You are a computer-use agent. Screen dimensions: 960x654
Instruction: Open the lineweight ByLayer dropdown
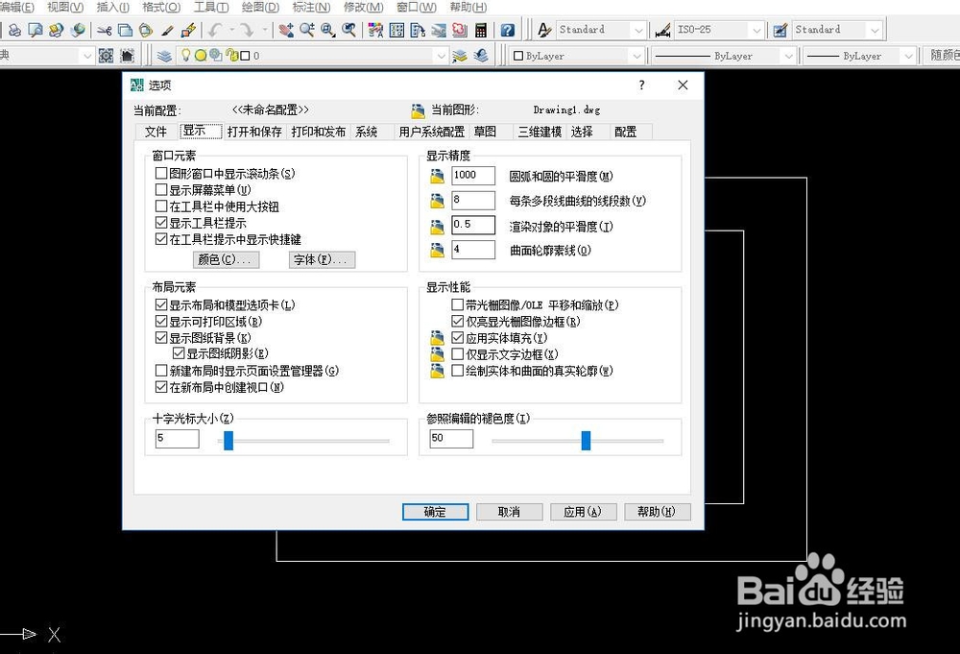[x=908, y=56]
